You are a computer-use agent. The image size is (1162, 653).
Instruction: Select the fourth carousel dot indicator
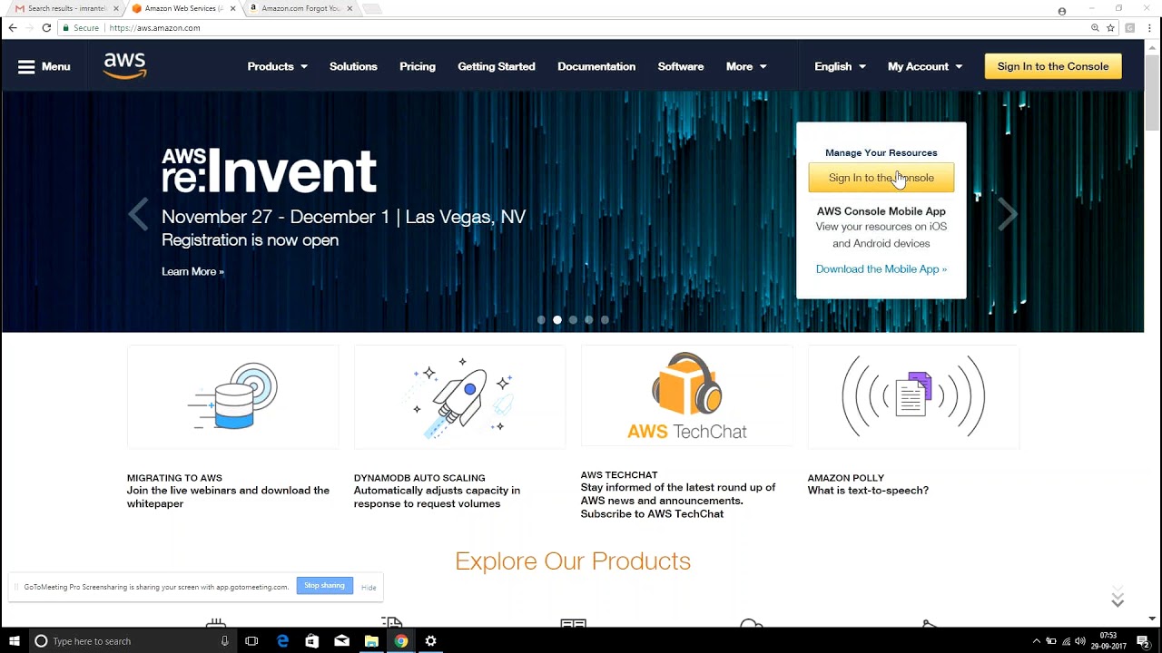[x=589, y=320]
